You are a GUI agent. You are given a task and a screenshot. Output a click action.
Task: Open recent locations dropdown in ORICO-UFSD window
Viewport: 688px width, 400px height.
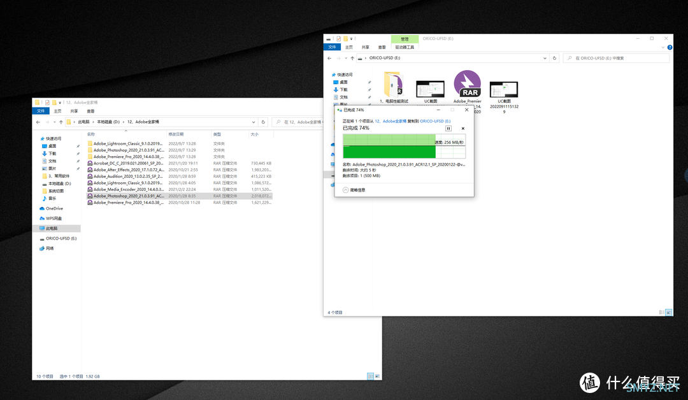[346, 58]
